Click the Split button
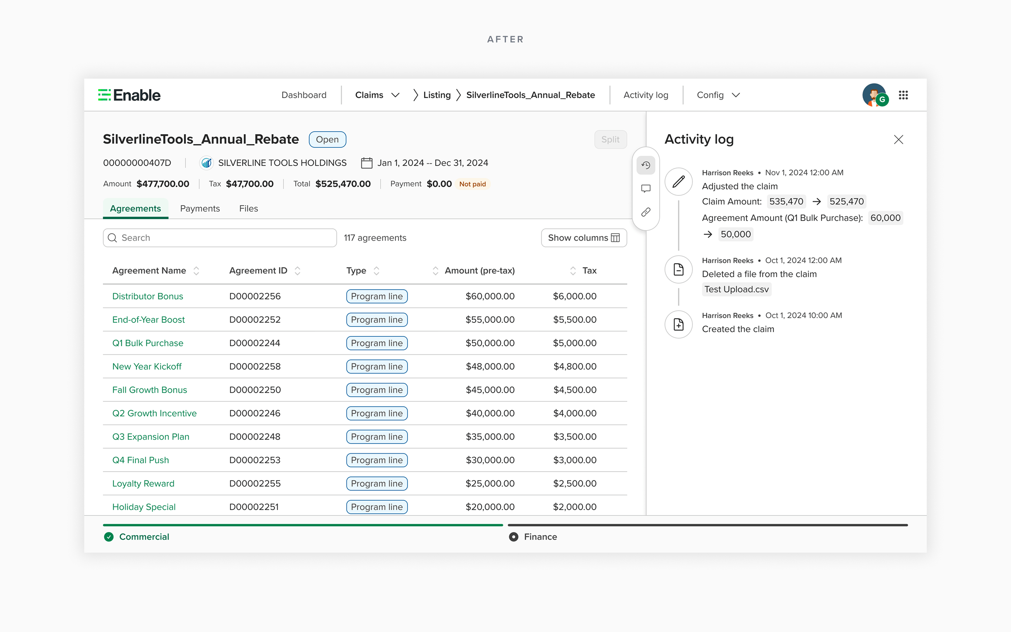 (610, 139)
